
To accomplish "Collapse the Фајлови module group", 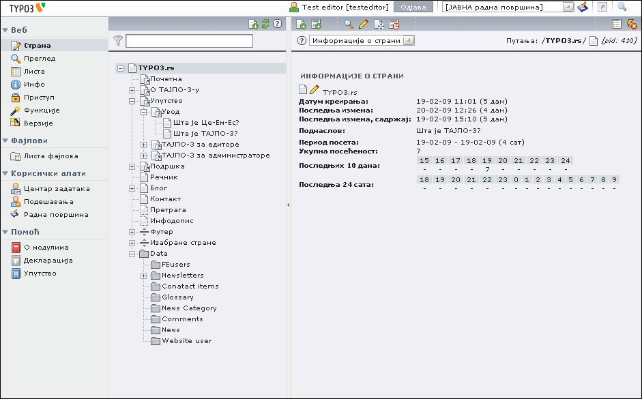I will coord(5,141).
